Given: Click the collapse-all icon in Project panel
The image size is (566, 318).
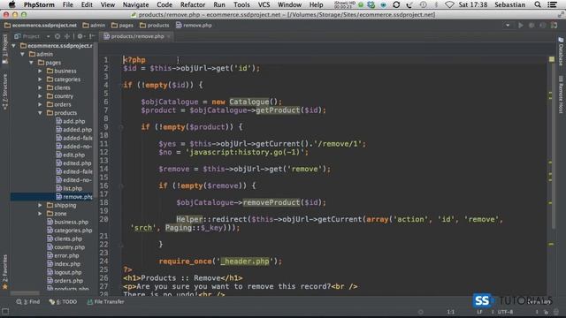Looking at the screenshot, I should 67,36.
